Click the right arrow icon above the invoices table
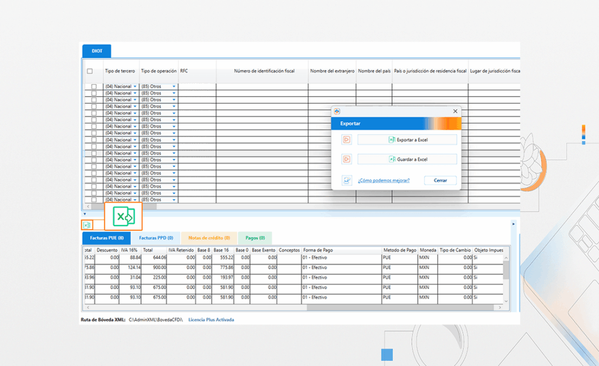Viewport: 599px width, 366px height. click(x=514, y=224)
